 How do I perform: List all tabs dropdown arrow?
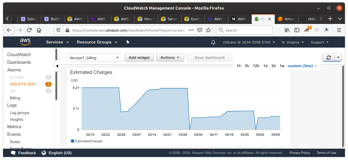(x=340, y=19)
